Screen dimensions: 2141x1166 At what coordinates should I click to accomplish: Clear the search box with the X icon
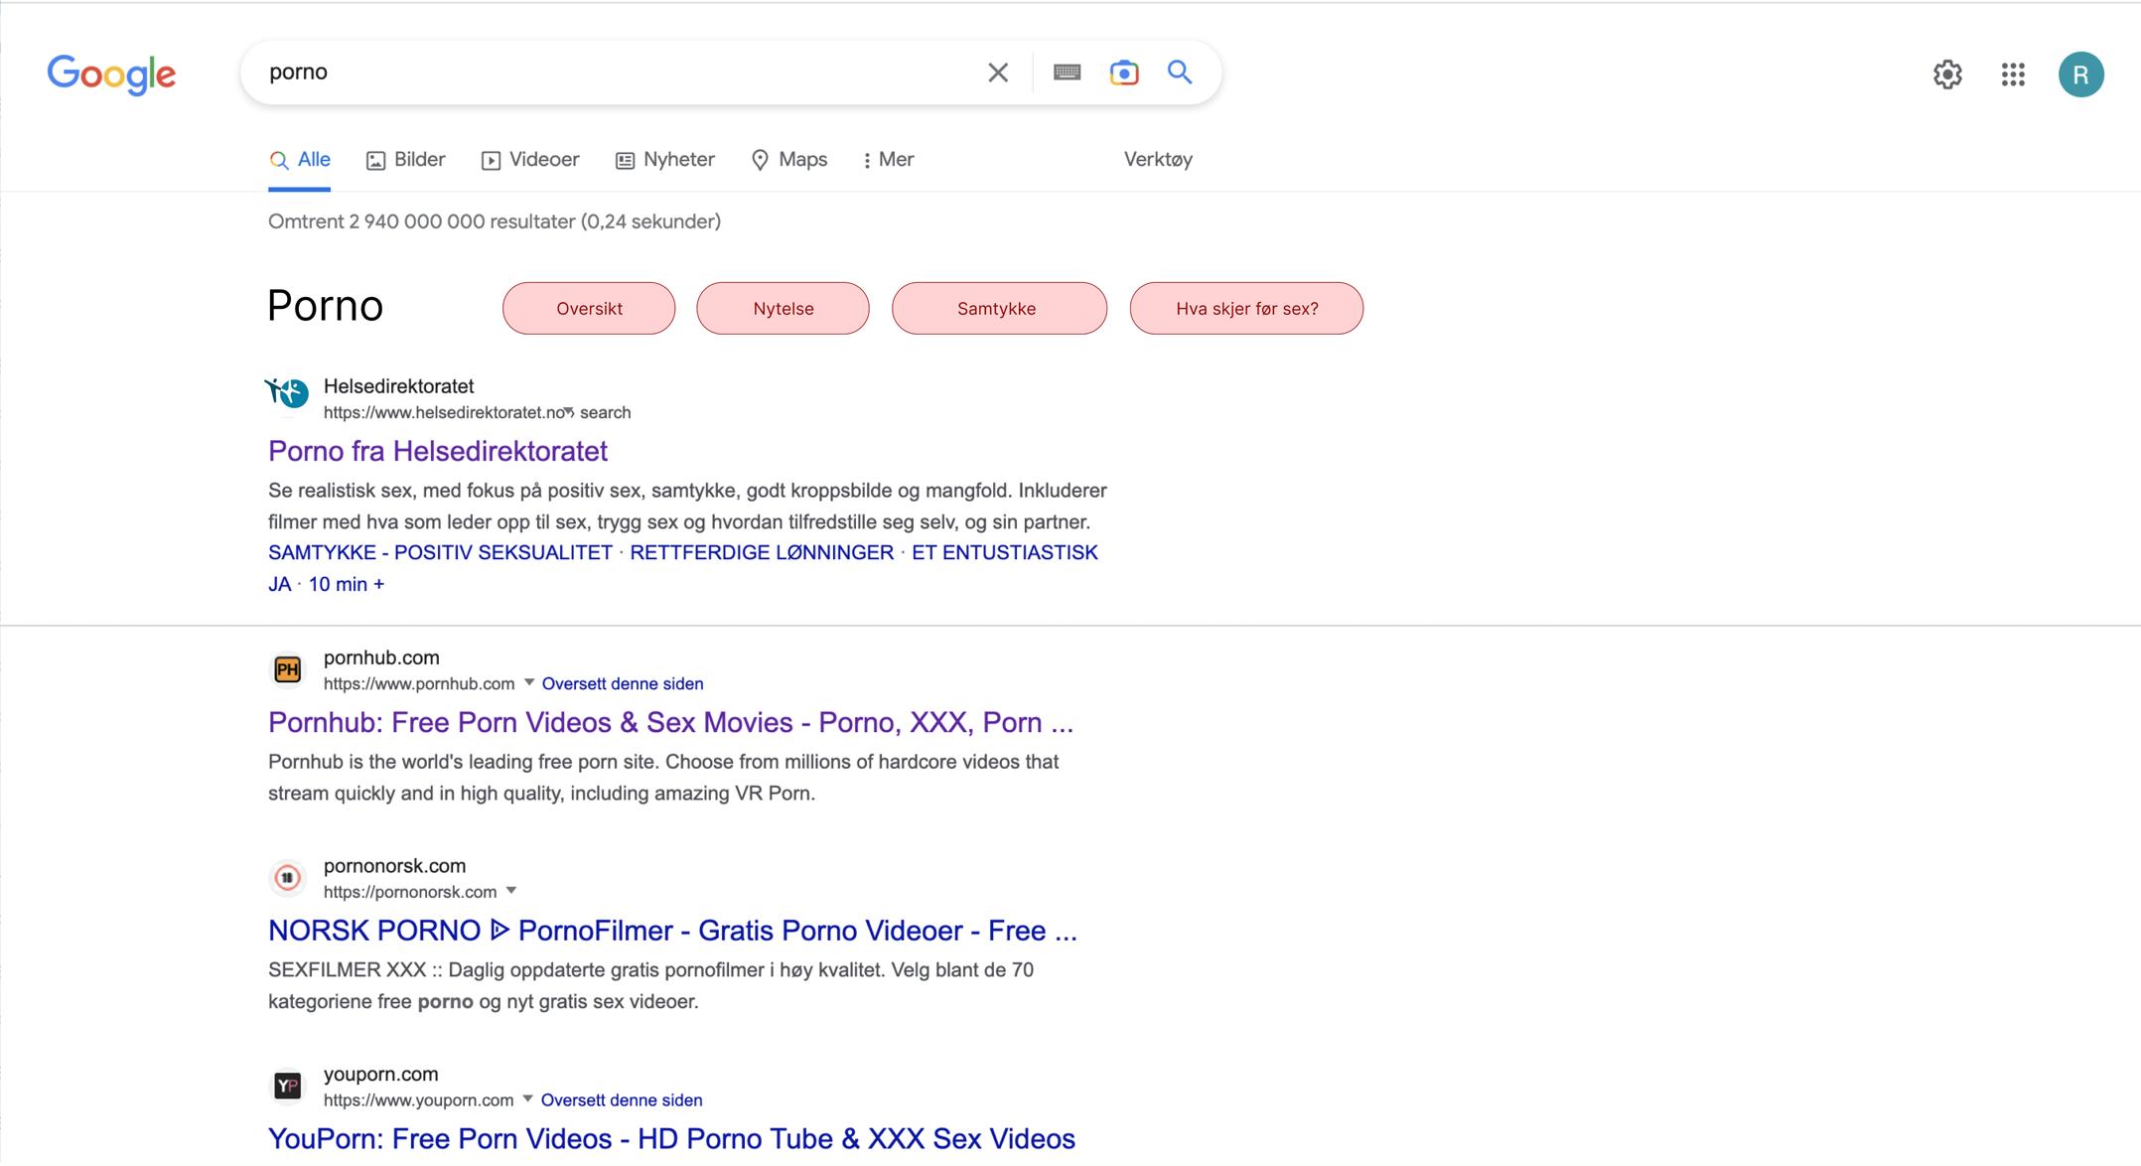click(x=998, y=73)
